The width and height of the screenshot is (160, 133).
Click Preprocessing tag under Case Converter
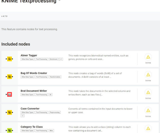(x=55, y=112)
